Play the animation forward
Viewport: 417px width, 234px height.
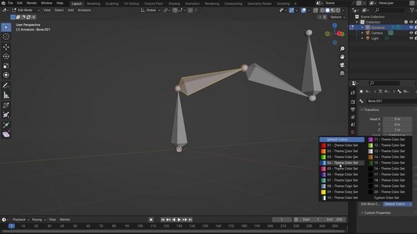[179, 220]
